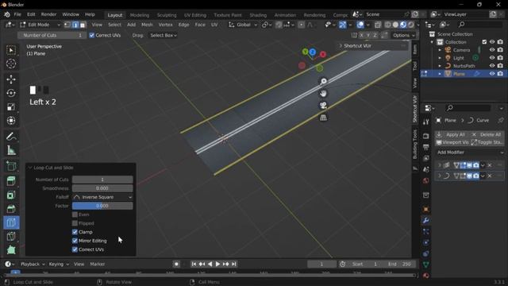This screenshot has height=286, width=508.
Task: Select the Extrude Region tool
Action: (x=11, y=181)
